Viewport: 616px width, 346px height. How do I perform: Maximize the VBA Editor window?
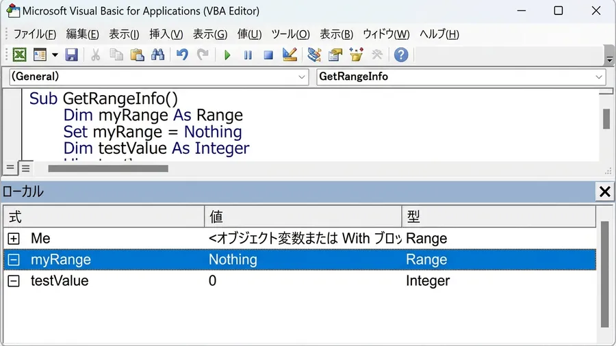(x=559, y=10)
